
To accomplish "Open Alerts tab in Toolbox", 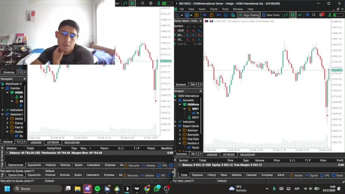I will pyautogui.click(x=281, y=175).
